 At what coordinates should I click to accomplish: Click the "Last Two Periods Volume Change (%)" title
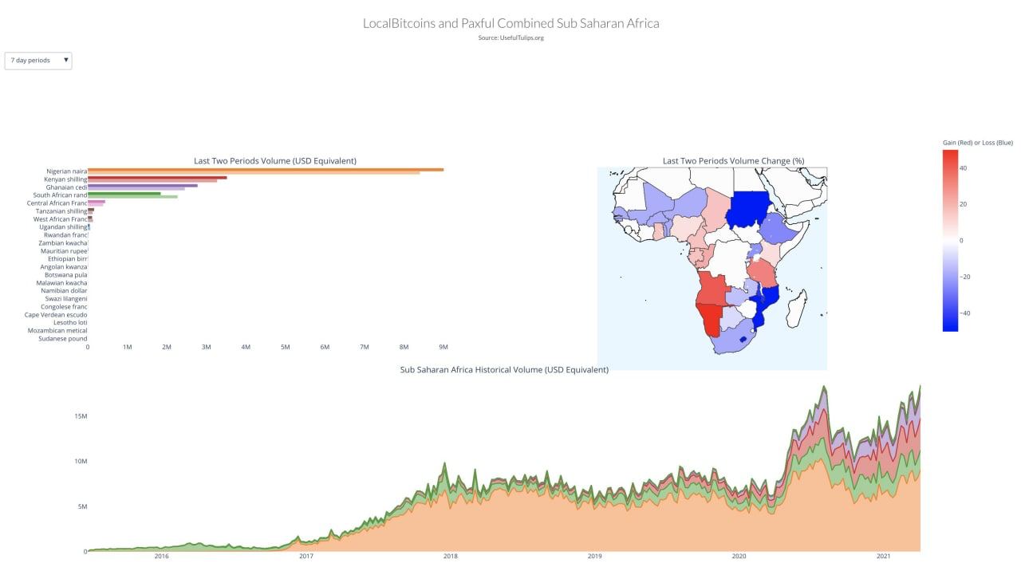click(733, 160)
